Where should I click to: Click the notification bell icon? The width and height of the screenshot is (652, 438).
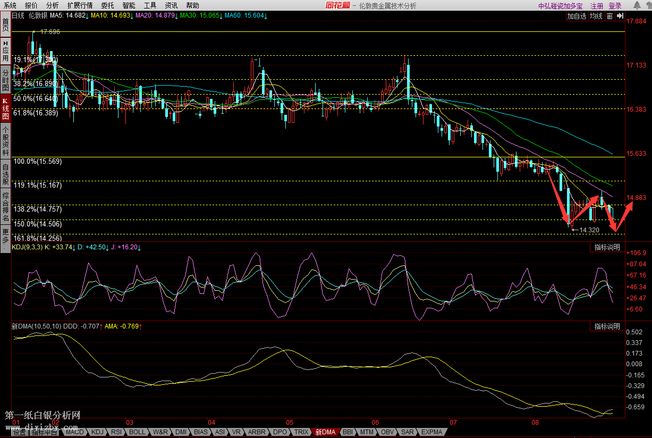pos(637,5)
